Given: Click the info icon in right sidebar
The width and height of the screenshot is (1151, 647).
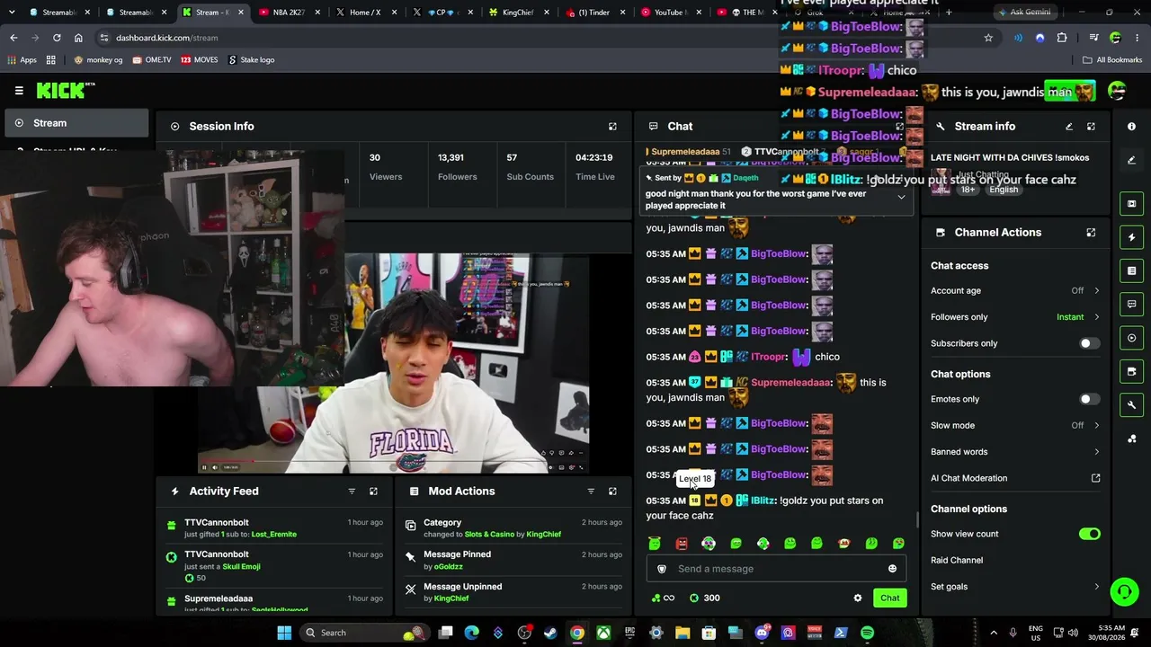Looking at the screenshot, I should click(x=1131, y=127).
